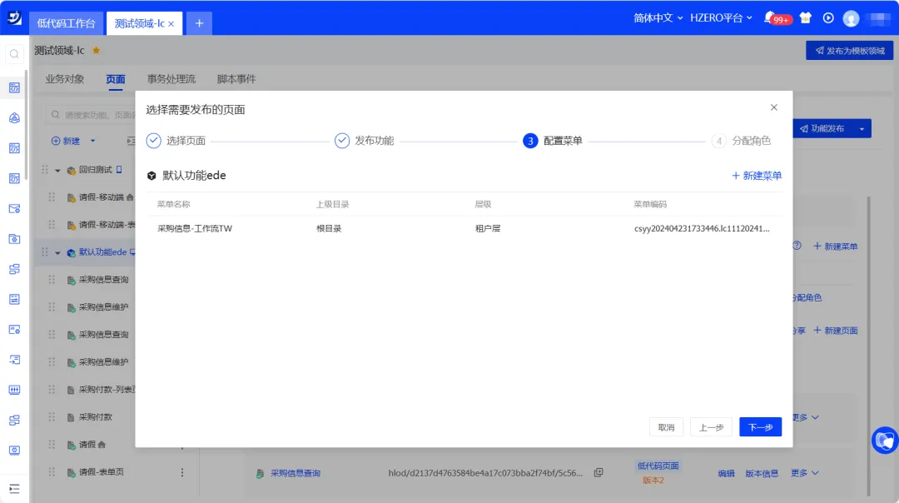Click 上一步 button in dialog
The image size is (899, 503).
711,426
